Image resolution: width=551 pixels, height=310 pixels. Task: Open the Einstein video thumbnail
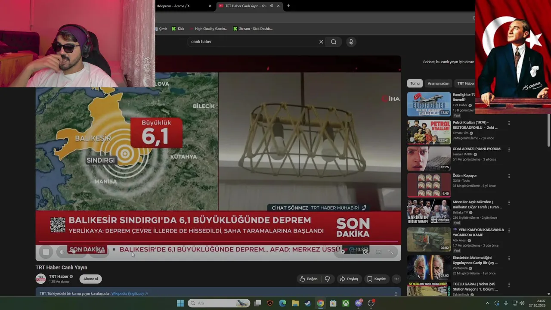pyautogui.click(x=429, y=267)
